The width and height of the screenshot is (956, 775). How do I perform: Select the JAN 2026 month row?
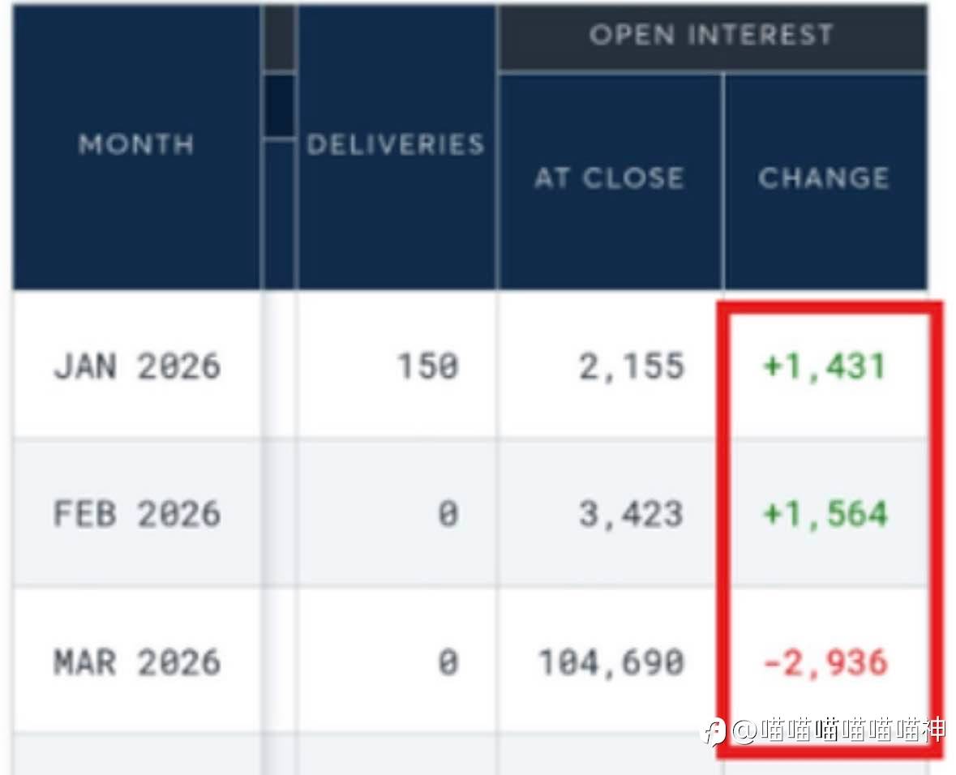[136, 366]
